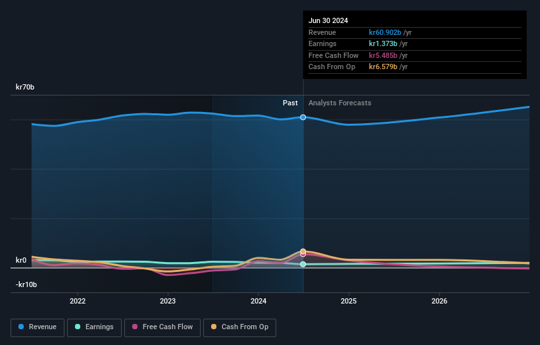The height and width of the screenshot is (345, 540).
Task: Click the 2026 x-axis label
Action: tap(439, 301)
